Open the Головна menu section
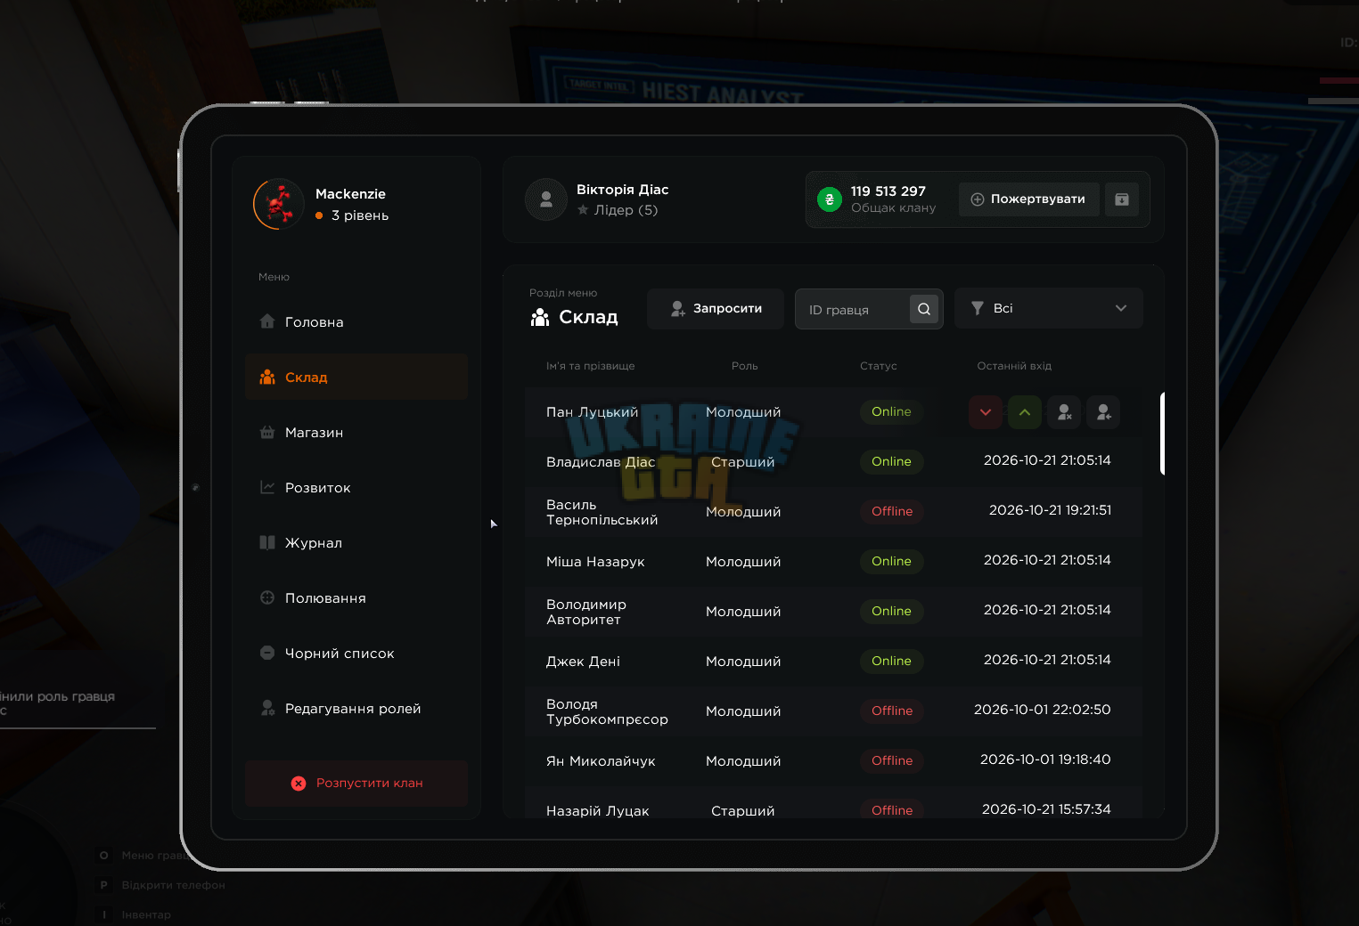1359x926 pixels. pos(356,322)
